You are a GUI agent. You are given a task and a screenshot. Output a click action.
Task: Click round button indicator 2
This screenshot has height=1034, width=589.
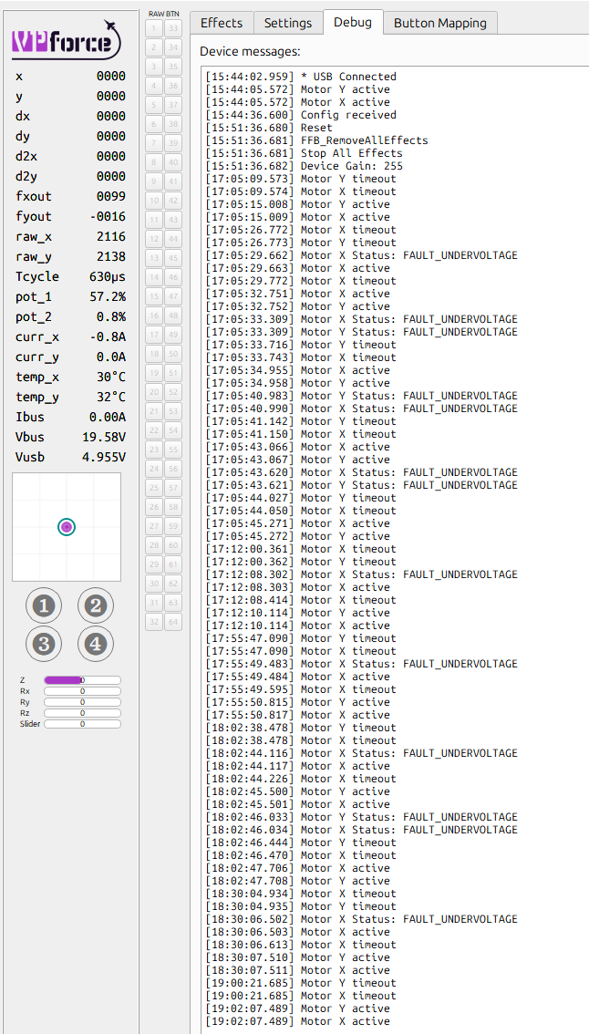[x=96, y=605]
